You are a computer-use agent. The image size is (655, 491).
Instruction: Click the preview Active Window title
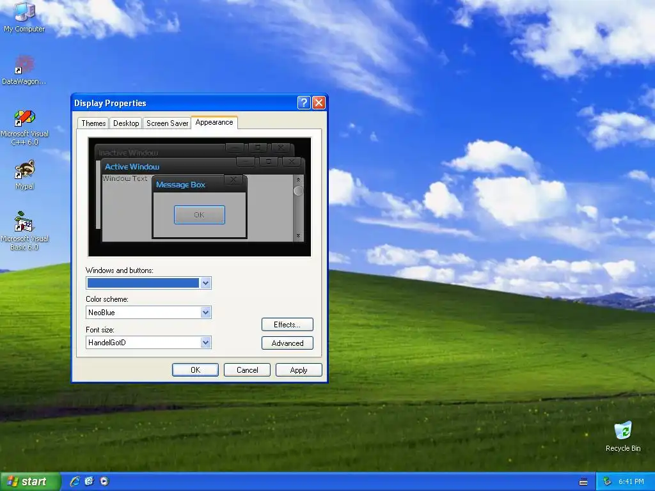(x=132, y=167)
